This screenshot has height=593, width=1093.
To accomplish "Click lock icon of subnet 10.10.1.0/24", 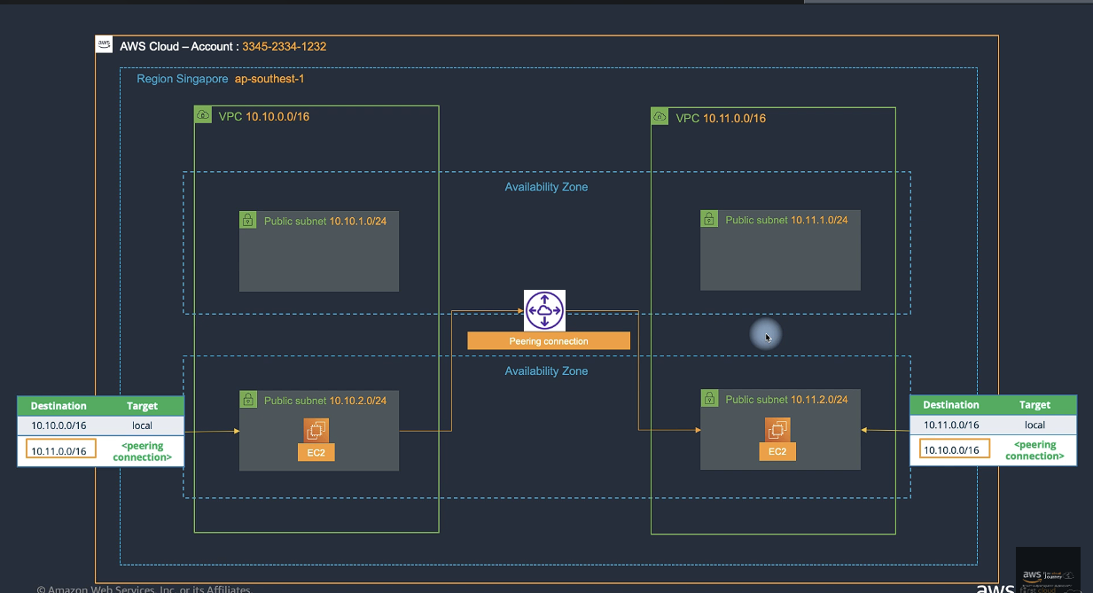I will click(x=248, y=220).
